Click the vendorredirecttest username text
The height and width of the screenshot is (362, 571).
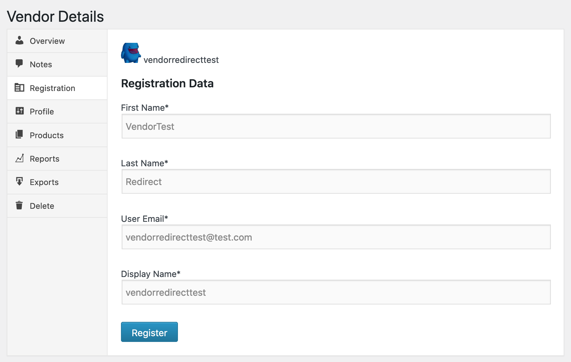point(181,60)
